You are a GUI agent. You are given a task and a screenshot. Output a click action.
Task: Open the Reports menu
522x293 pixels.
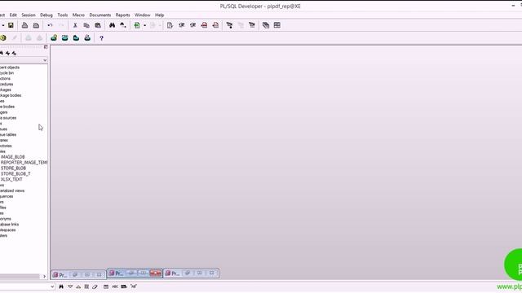pos(123,15)
